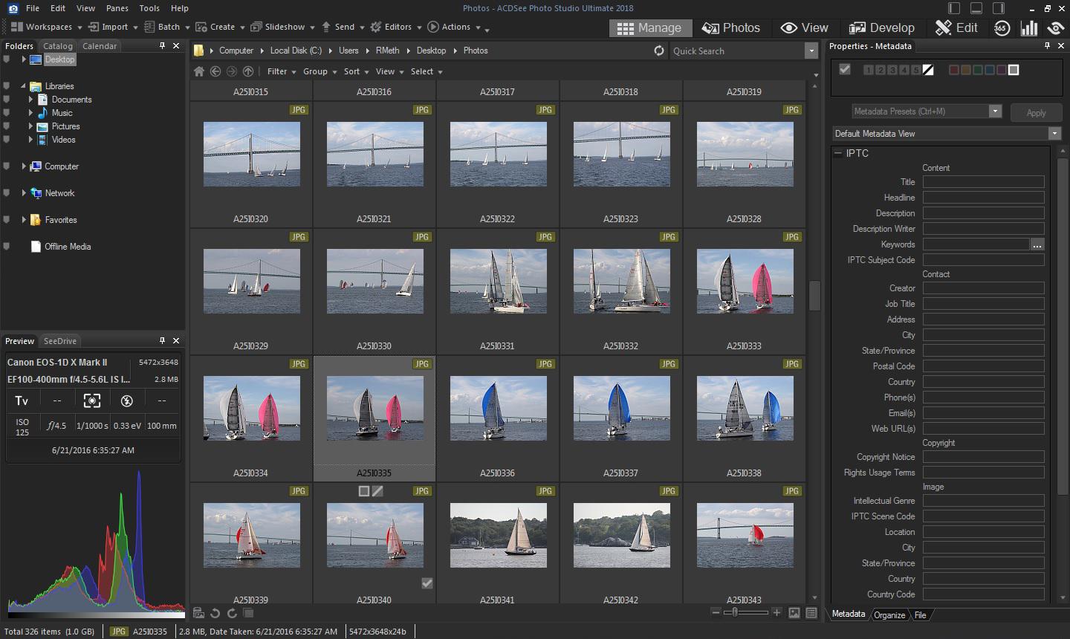The height and width of the screenshot is (639, 1070).
Task: Check the tag checkbox on A2510340 thumbnail
Action: pos(427,583)
